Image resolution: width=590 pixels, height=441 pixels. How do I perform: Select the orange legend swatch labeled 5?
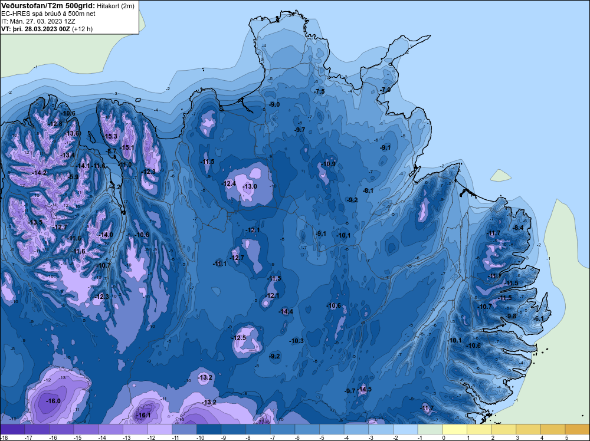578,429
